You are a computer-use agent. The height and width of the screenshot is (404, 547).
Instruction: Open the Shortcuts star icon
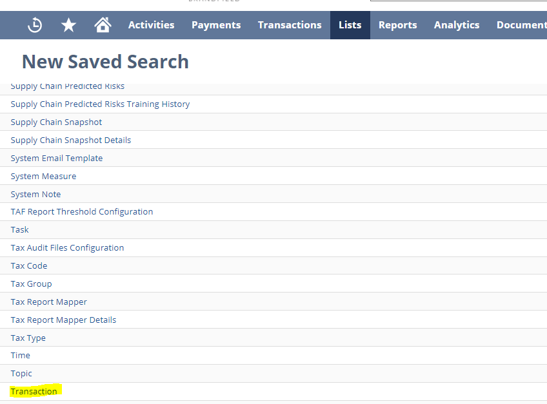point(68,25)
